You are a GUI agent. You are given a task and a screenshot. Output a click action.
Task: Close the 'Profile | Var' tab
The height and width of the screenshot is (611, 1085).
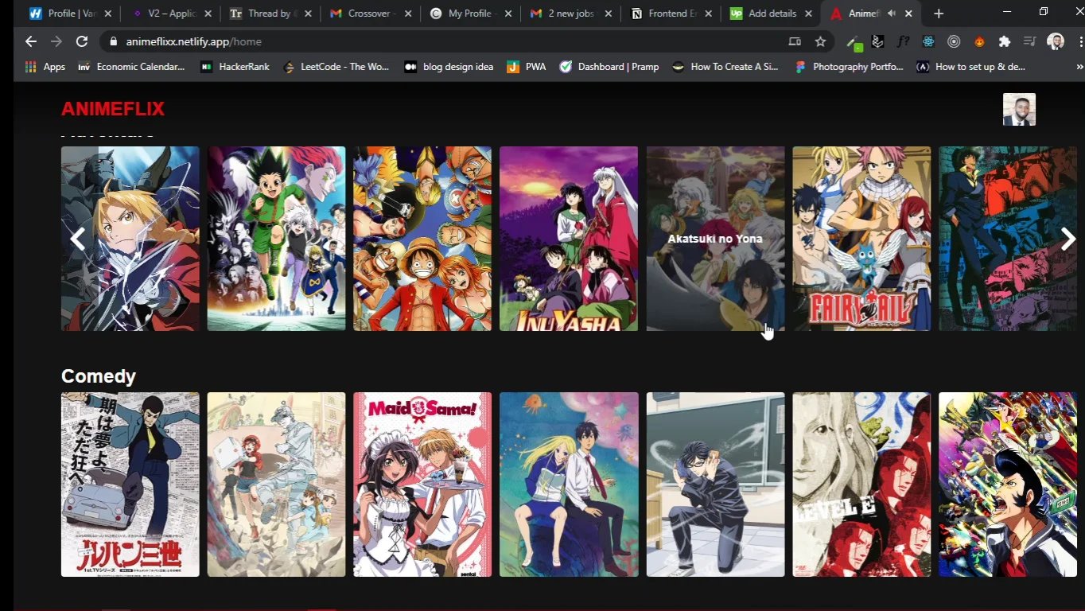[x=108, y=14]
